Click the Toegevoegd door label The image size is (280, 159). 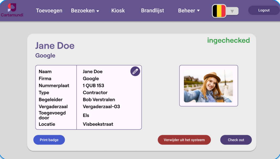[52, 115]
